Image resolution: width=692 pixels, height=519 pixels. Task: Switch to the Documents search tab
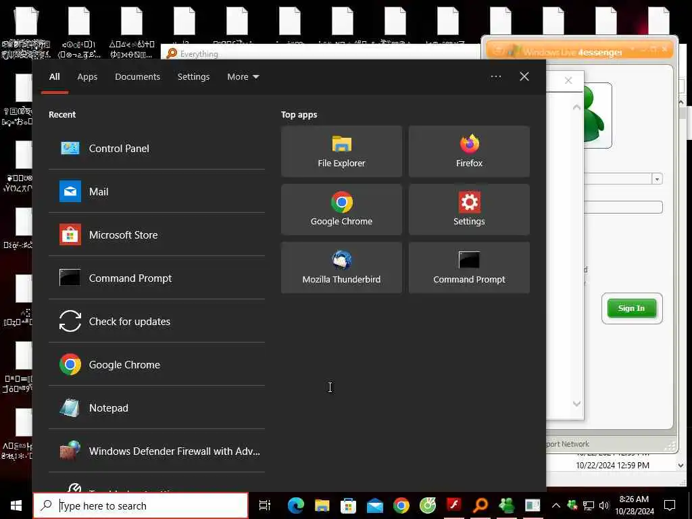(x=137, y=77)
